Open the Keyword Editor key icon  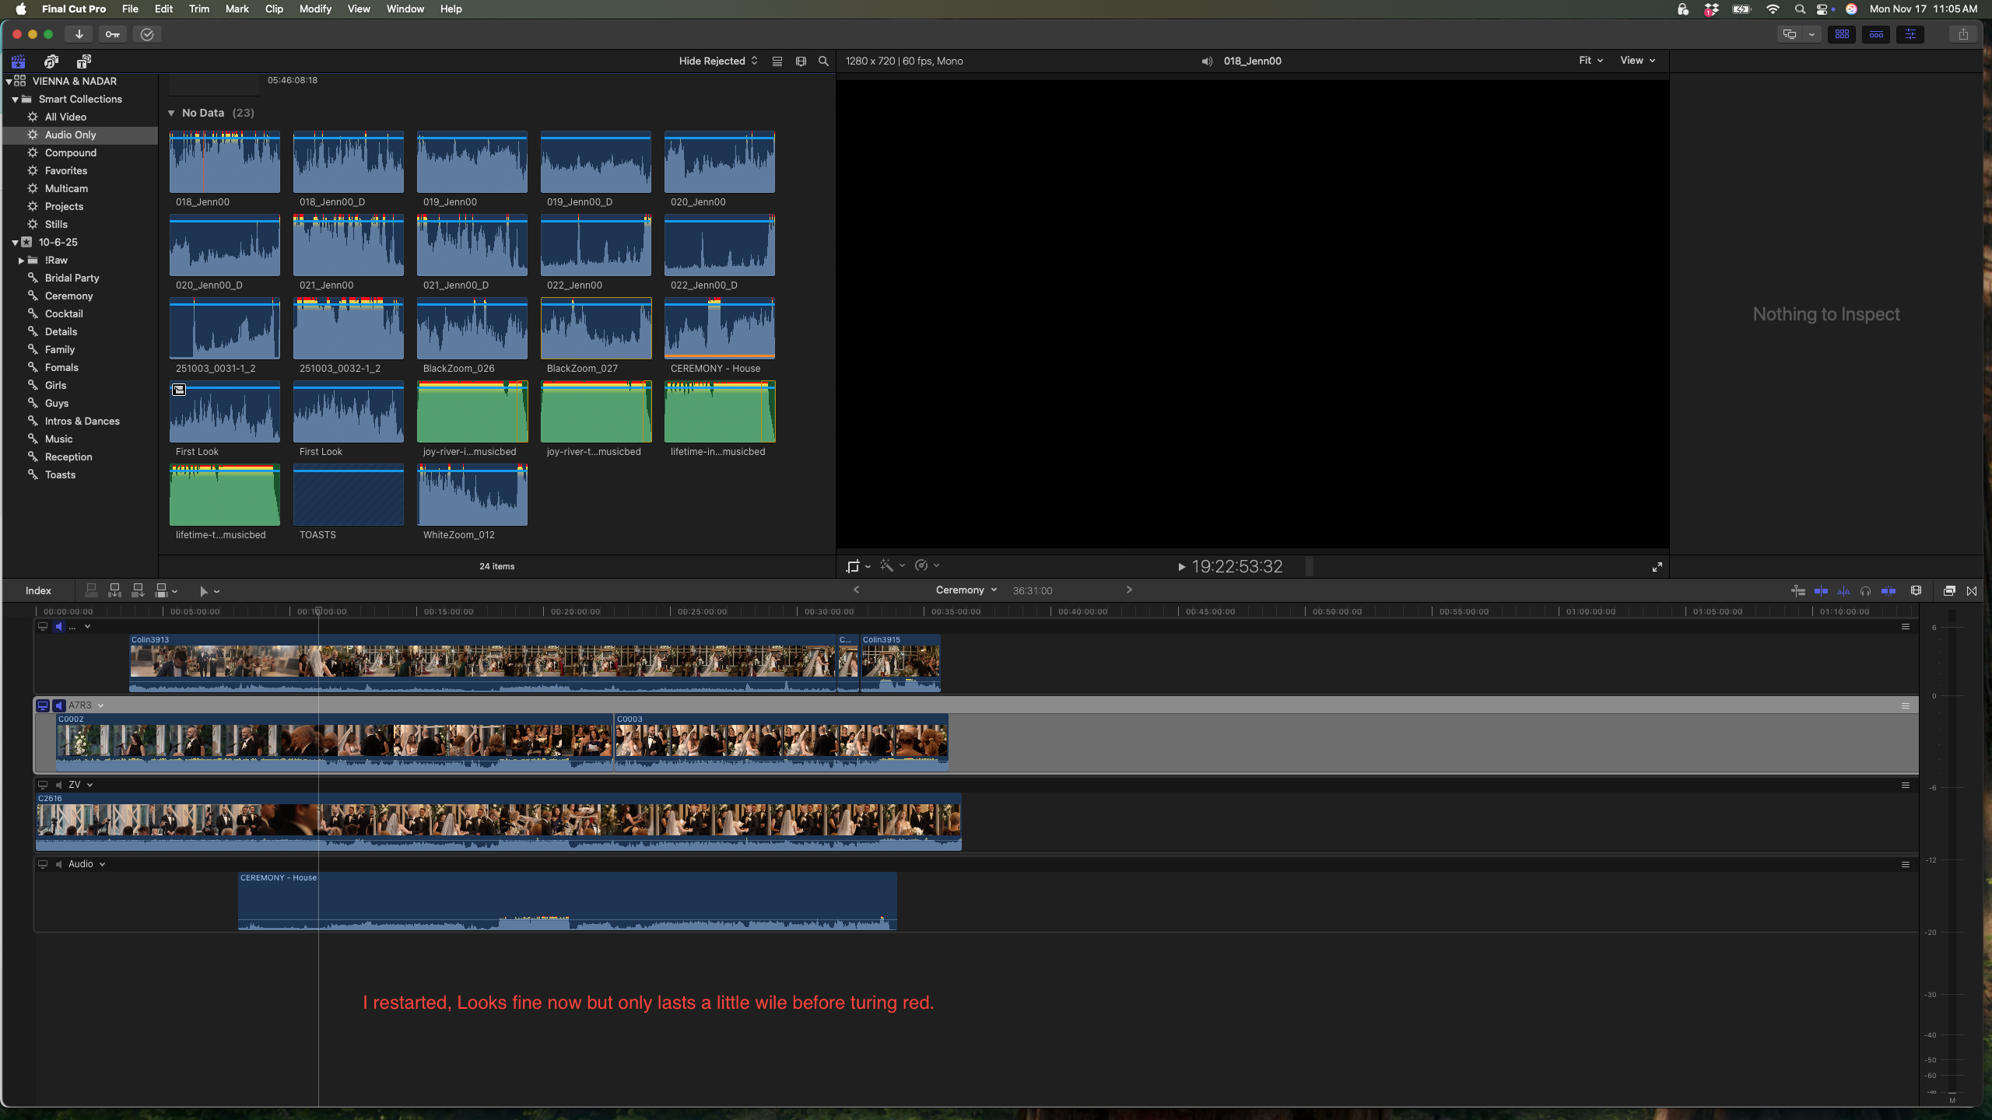point(113,34)
